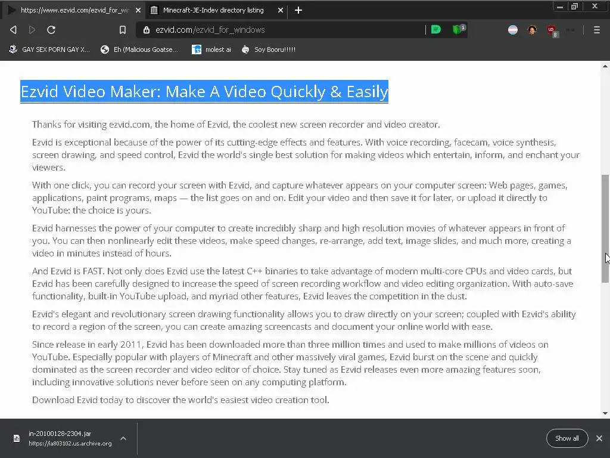Screen dimensions: 610x458
Task: Open the browser hamburger menu
Action: click(597, 30)
